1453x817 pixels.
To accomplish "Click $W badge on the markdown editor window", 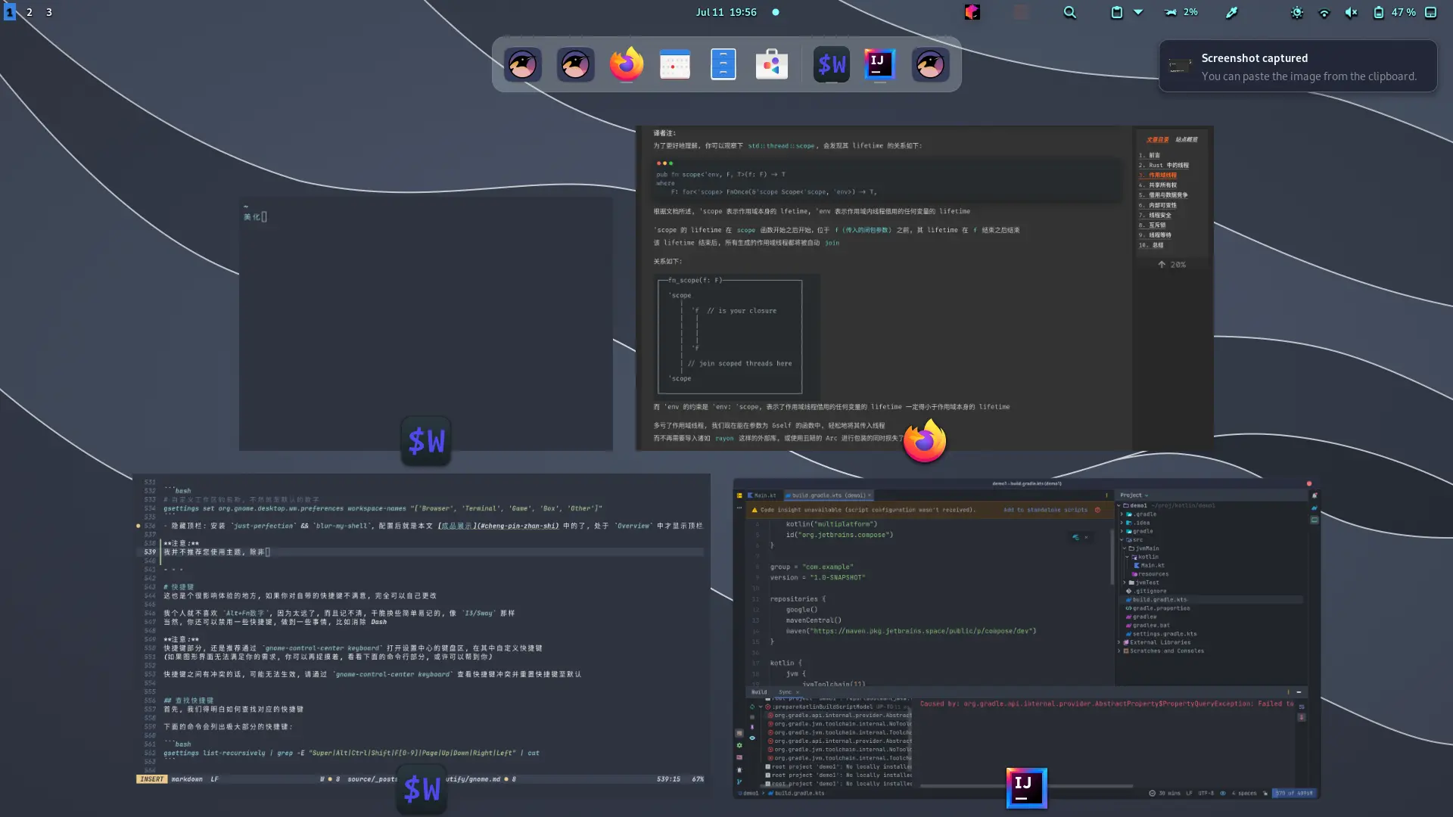I will click(x=422, y=789).
